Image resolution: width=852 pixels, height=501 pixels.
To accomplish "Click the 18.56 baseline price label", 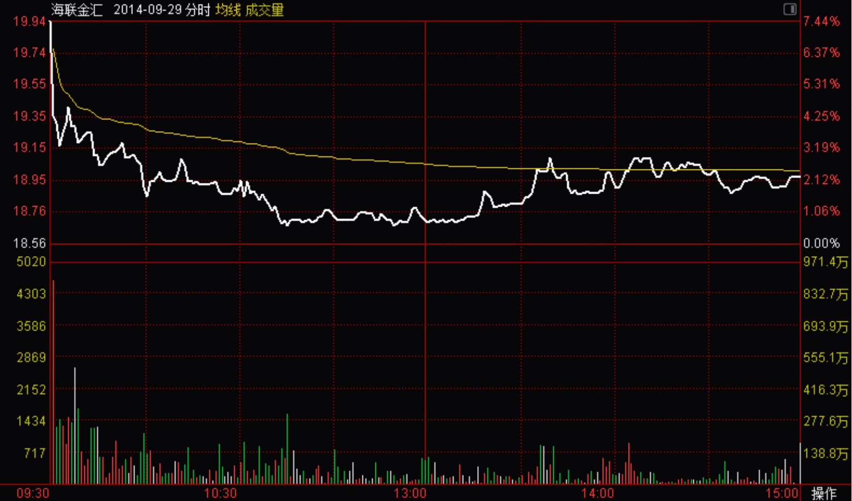I will click(x=29, y=243).
